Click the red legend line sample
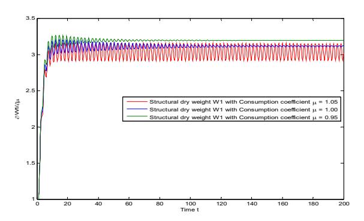This screenshot has width=364, height=221. coord(137,102)
